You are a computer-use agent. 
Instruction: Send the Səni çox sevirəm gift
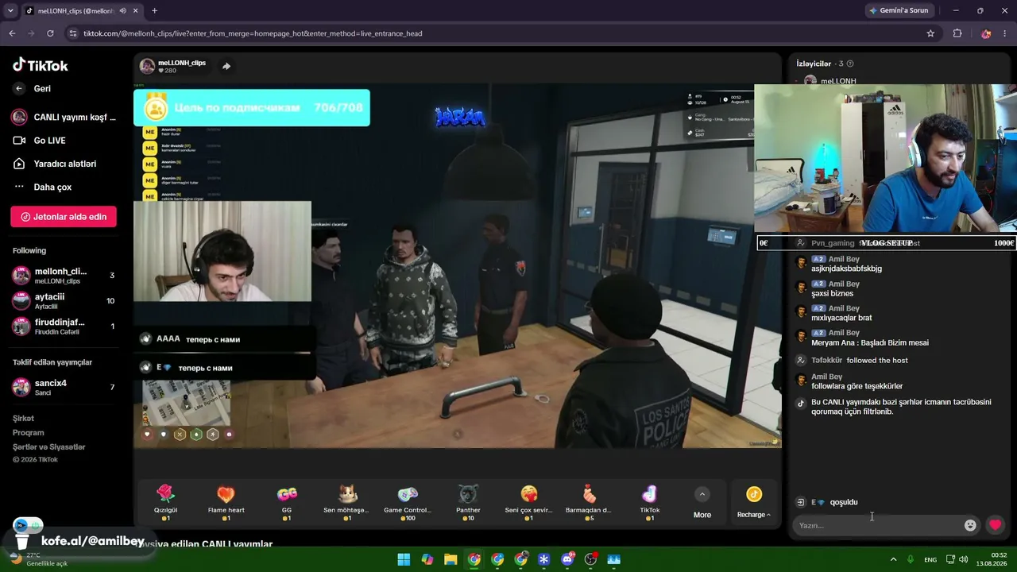coord(528,502)
